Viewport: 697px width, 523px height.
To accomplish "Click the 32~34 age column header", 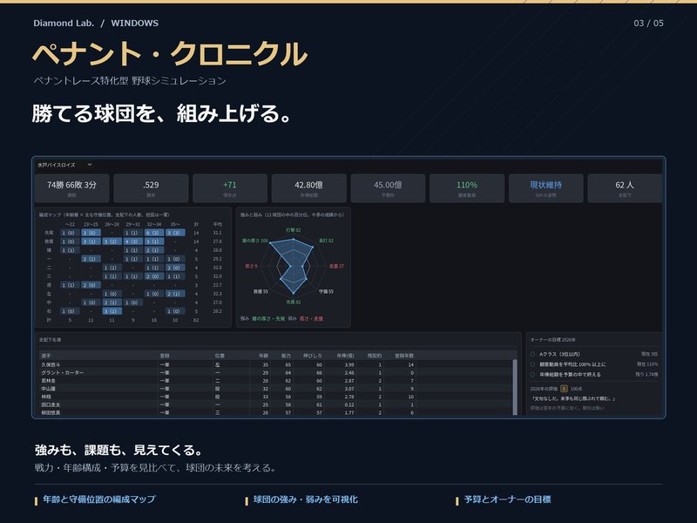I will tap(154, 224).
